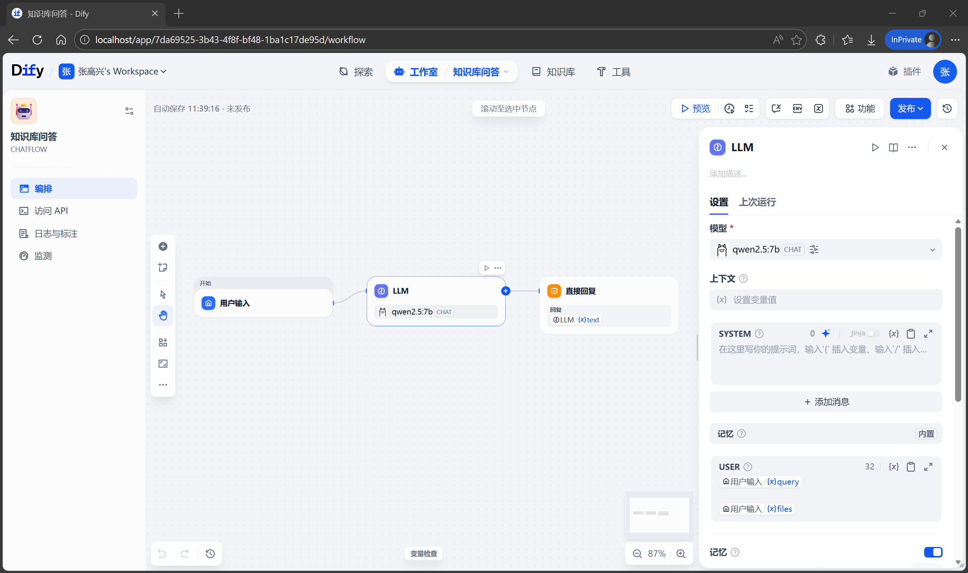Screen dimensions: 968x573
Task: Add a note from canvas toolbar
Action: tap(163, 267)
